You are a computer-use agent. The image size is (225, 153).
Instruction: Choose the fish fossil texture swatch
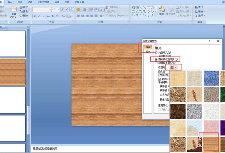coord(194,95)
